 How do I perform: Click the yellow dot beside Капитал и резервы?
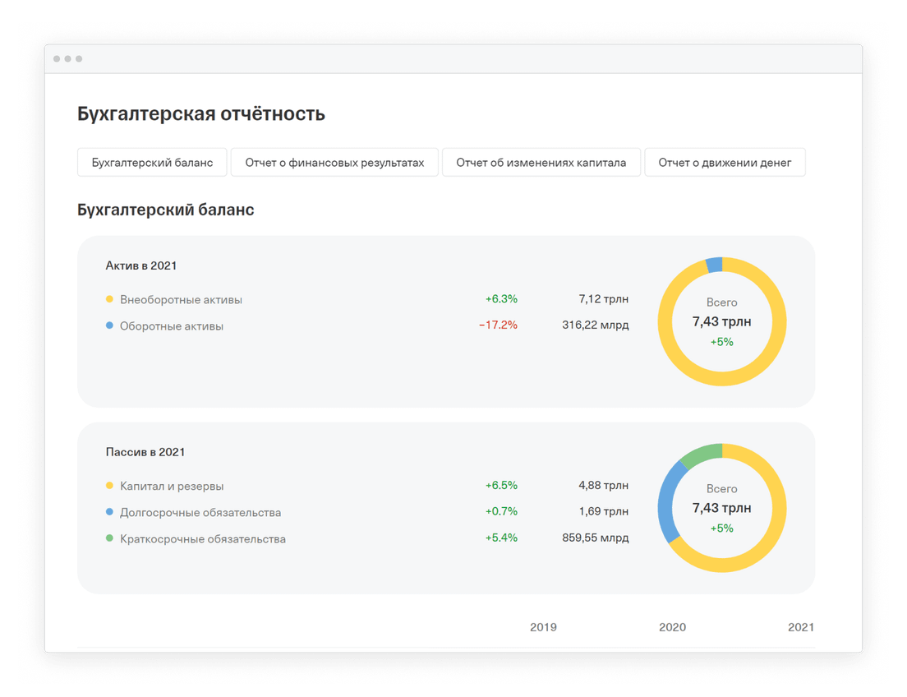[x=110, y=486]
